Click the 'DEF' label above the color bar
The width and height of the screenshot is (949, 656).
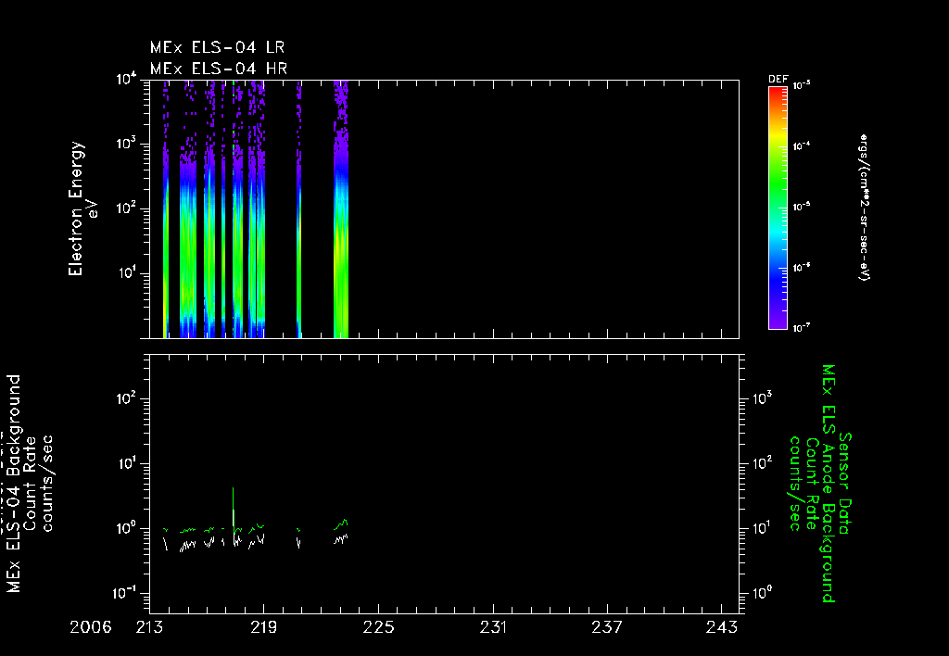point(778,80)
